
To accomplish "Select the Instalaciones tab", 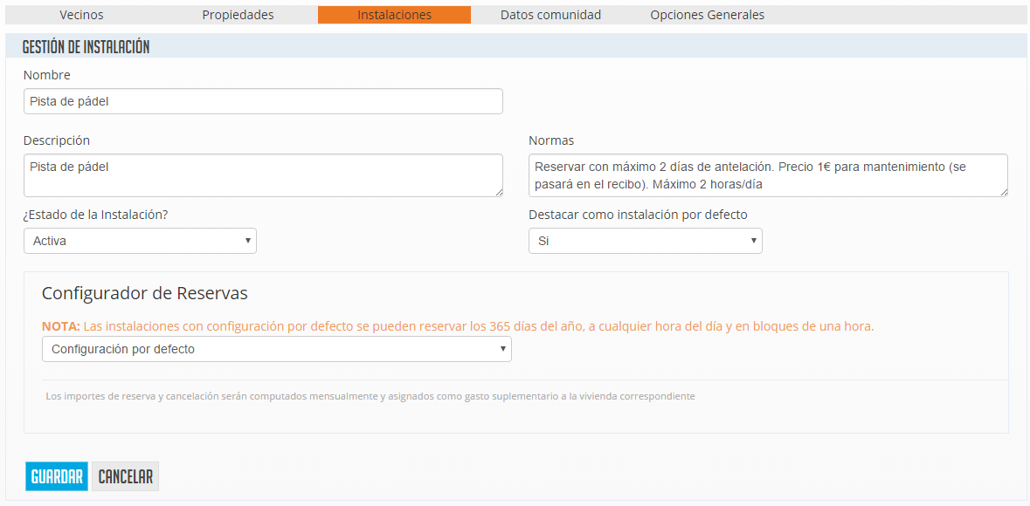I will point(394,15).
